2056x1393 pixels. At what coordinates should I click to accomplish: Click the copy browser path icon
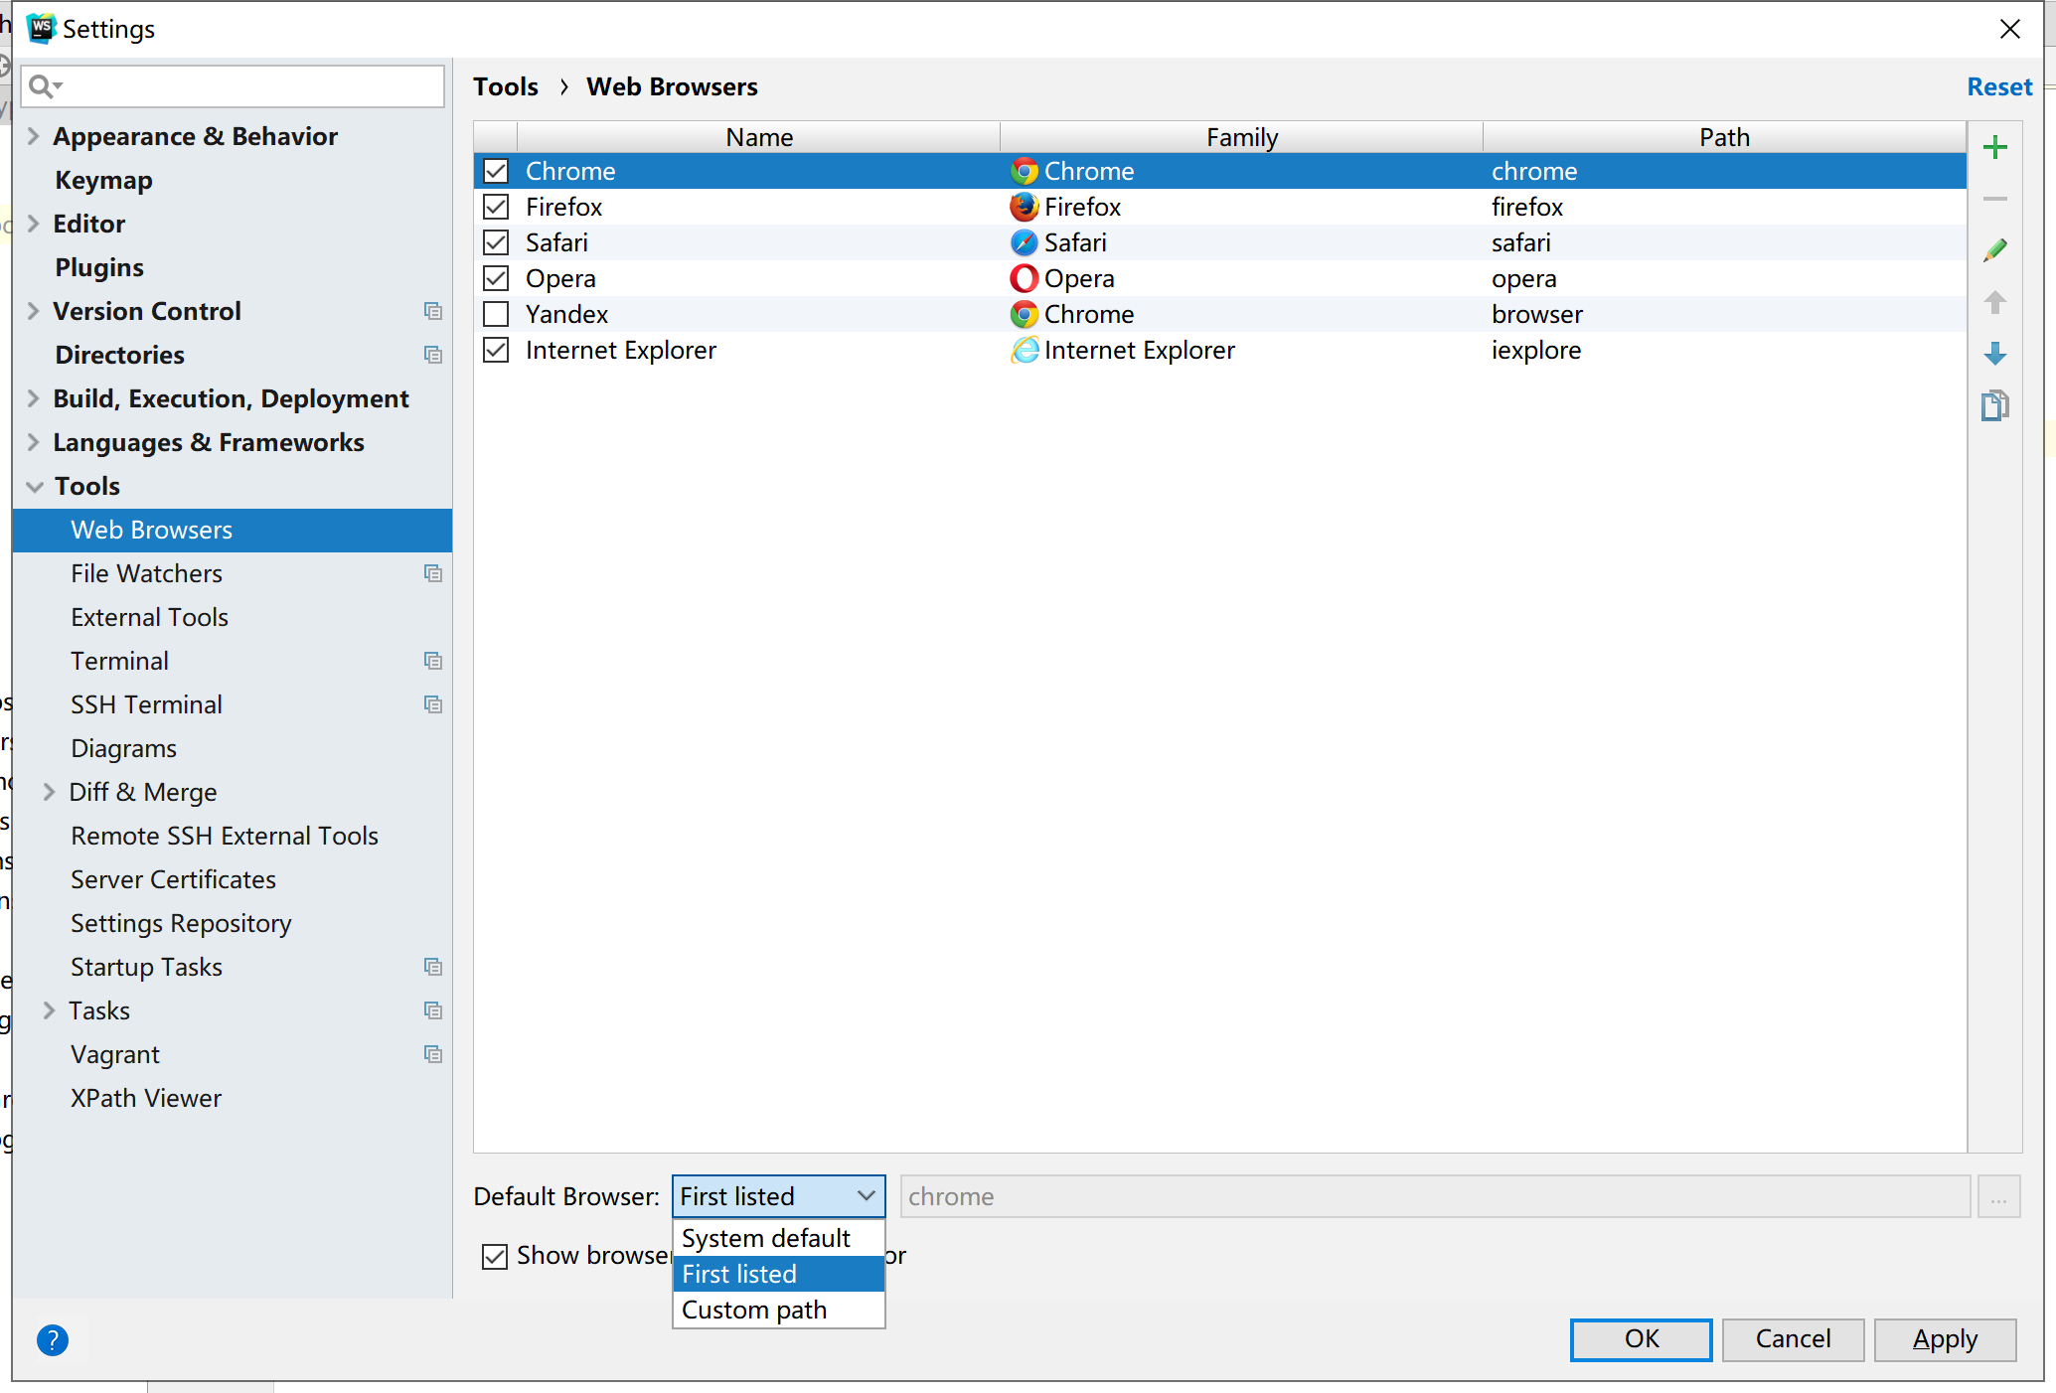coord(1997,404)
